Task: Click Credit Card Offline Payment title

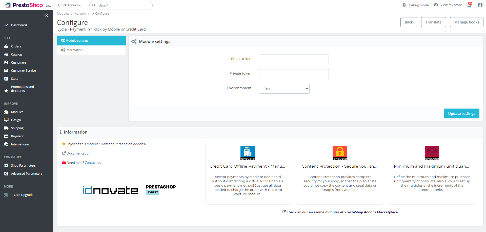Action: [x=247, y=166]
